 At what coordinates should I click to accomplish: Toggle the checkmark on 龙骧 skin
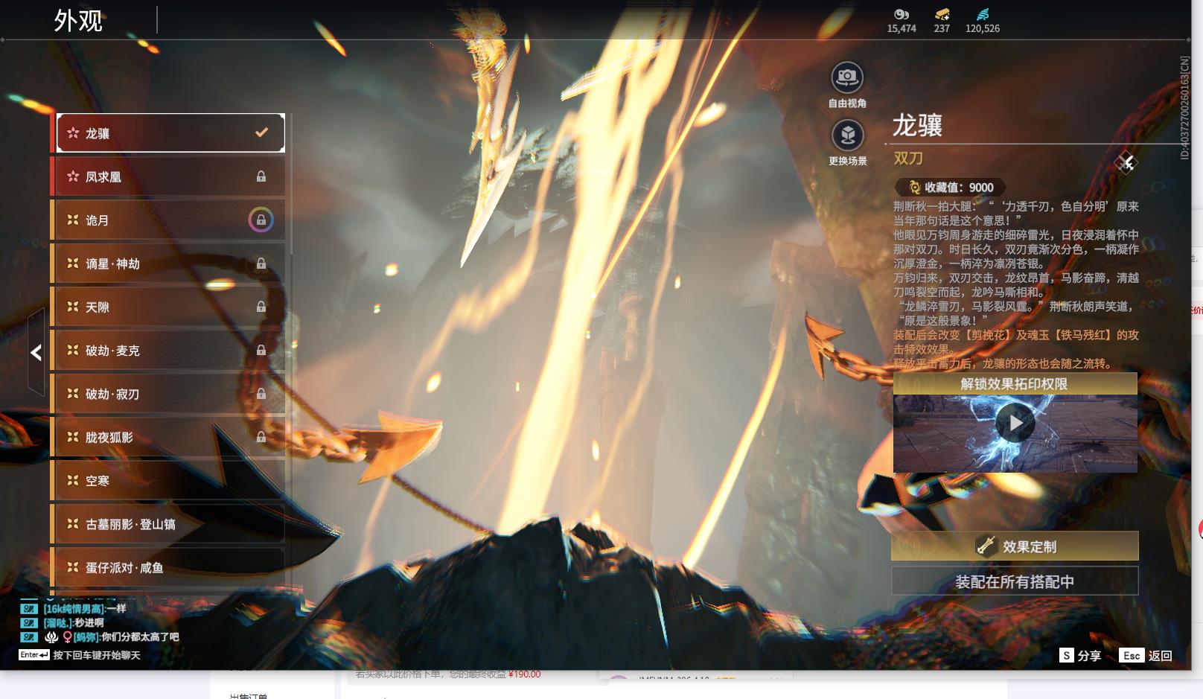(261, 133)
